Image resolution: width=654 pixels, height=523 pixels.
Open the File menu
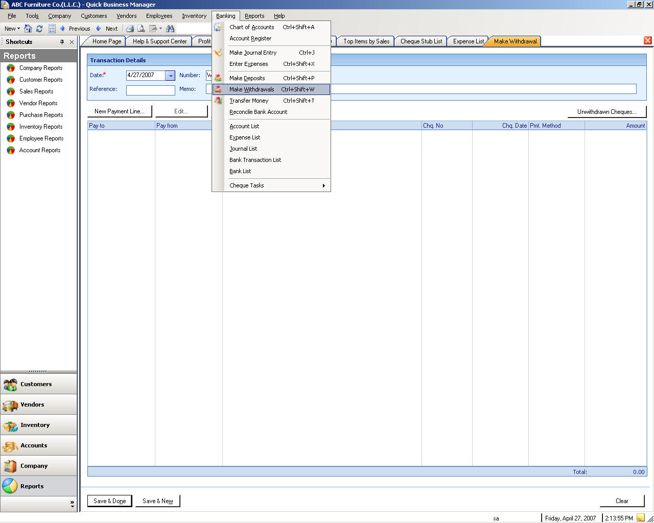click(x=12, y=16)
